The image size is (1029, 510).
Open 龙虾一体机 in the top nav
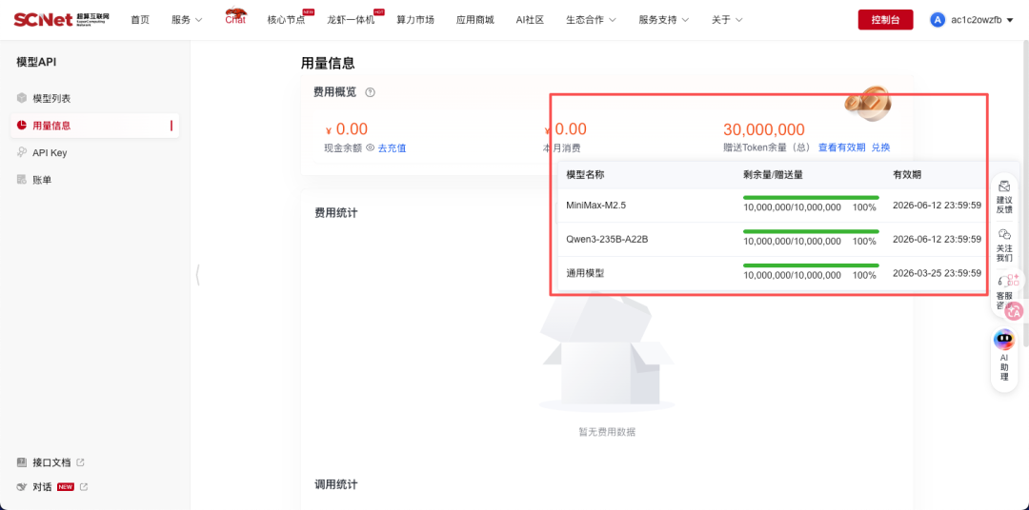351,20
